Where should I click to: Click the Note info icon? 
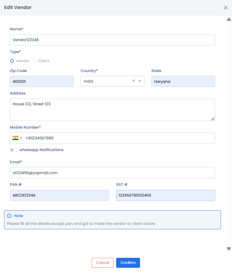click(x=9, y=216)
